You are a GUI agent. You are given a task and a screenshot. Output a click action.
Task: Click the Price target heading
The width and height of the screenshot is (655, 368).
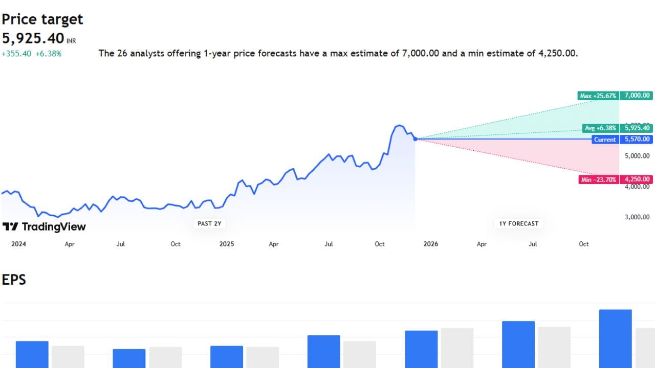click(42, 19)
